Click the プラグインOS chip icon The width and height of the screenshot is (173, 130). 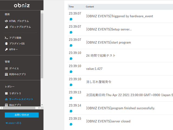(x=6, y=44)
